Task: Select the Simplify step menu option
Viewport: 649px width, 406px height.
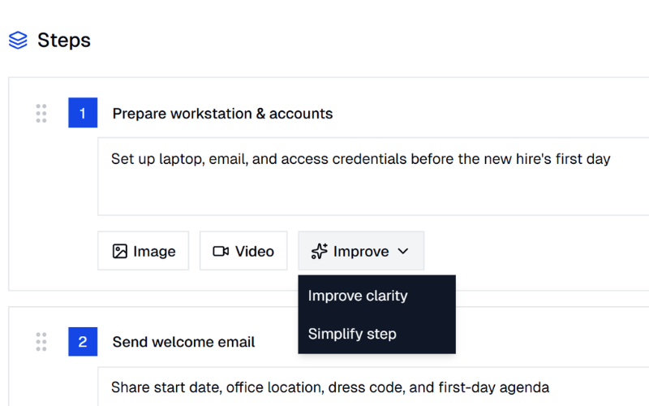Action: tap(352, 334)
